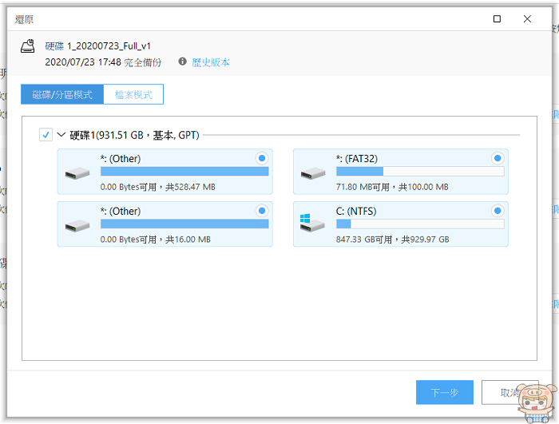Click the 下一步 next button
559x424 pixels.
click(x=444, y=392)
